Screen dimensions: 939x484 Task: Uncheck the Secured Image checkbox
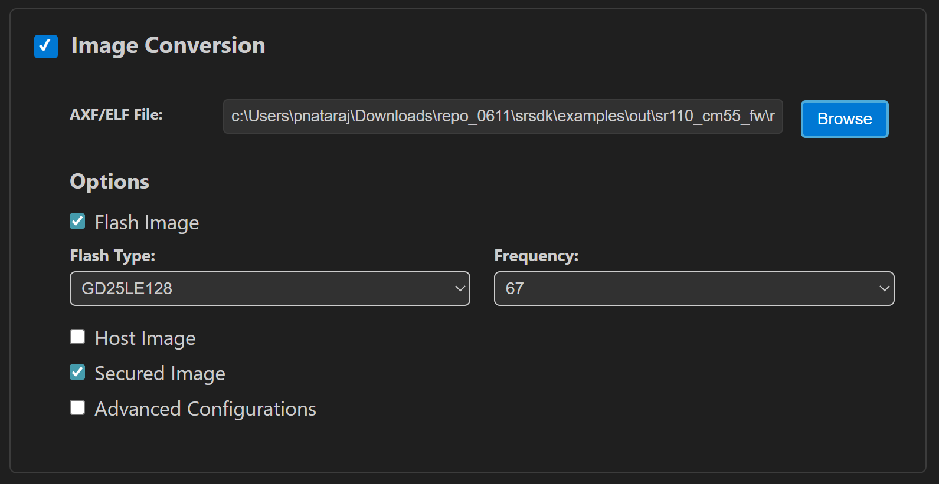pyautogui.click(x=77, y=372)
